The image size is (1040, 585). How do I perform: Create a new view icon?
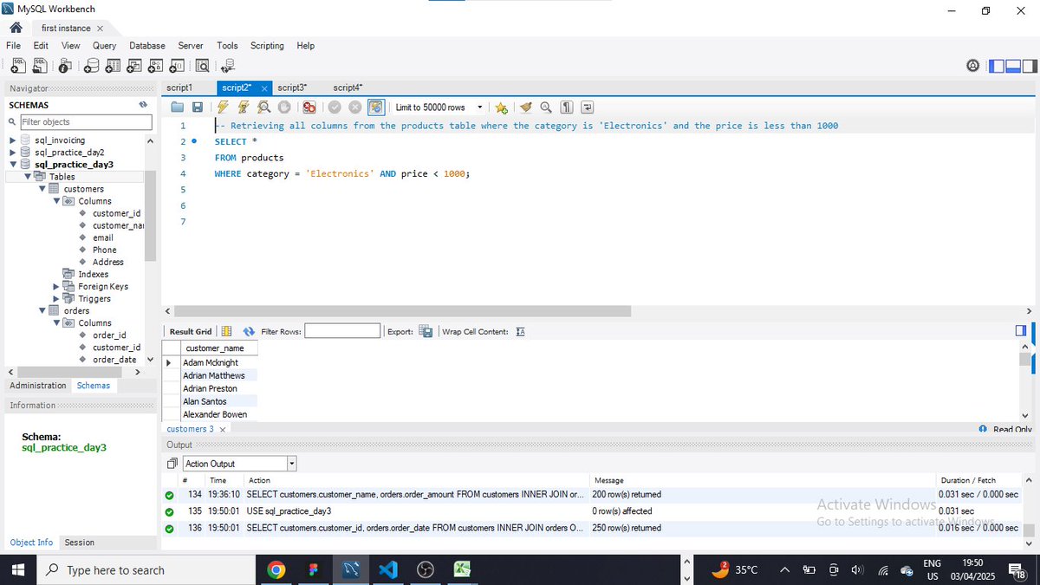click(134, 65)
